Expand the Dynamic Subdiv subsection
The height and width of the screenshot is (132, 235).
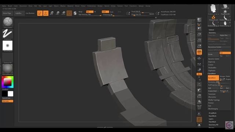pos(214,59)
